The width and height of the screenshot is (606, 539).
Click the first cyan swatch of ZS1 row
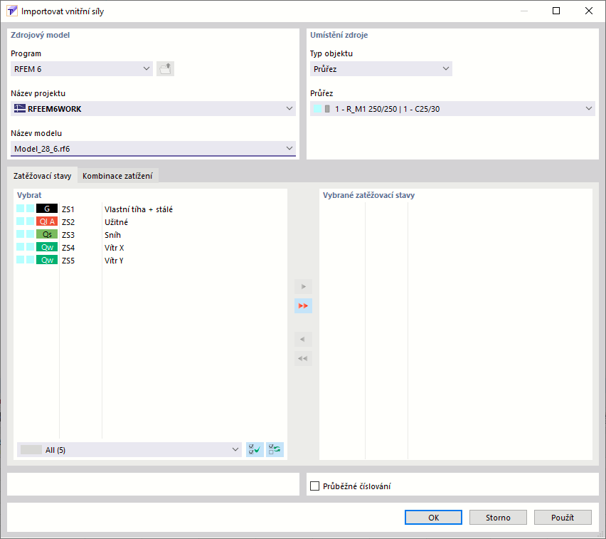21,209
